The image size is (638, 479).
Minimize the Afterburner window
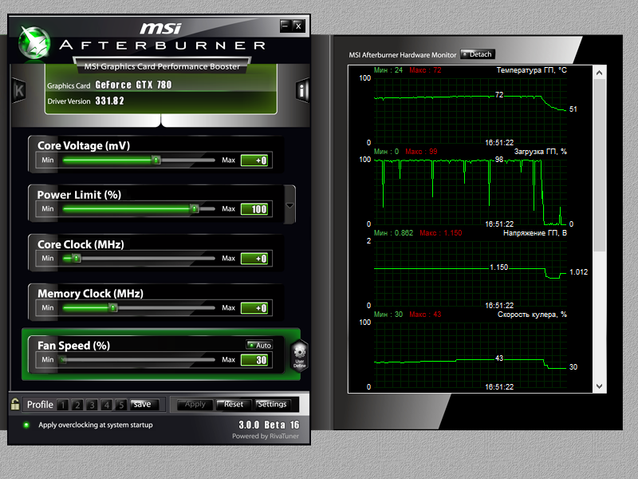pos(286,26)
